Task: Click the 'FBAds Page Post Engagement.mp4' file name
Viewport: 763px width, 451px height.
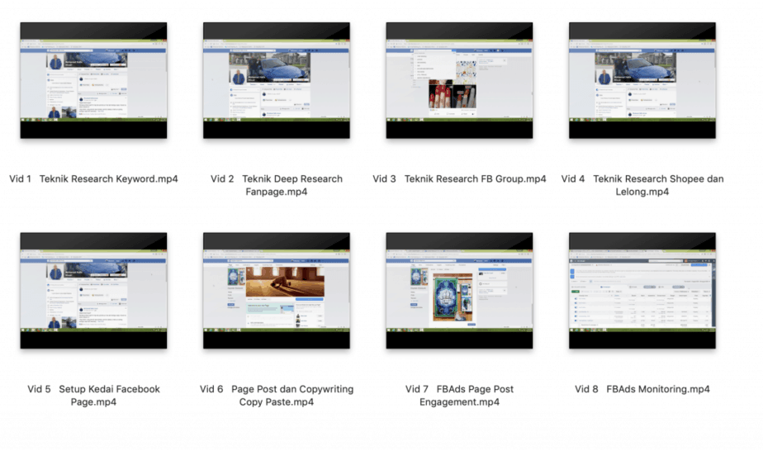Action: point(459,396)
